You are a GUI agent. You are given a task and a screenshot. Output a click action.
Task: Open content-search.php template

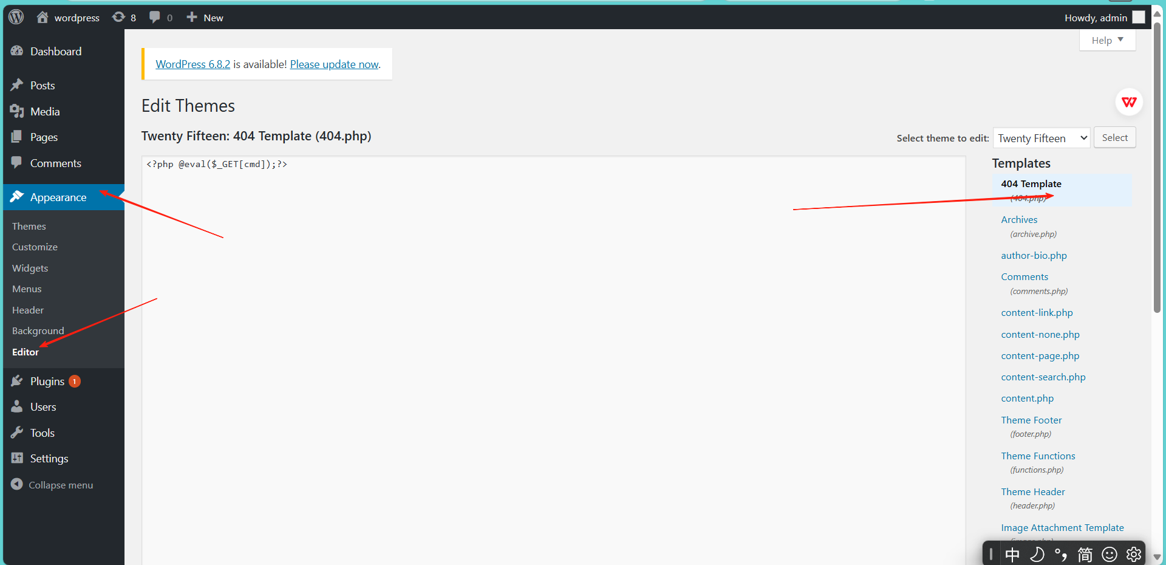(x=1043, y=377)
